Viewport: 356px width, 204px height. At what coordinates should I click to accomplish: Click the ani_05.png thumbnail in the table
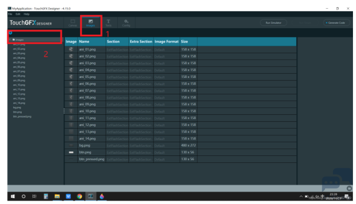click(71, 77)
